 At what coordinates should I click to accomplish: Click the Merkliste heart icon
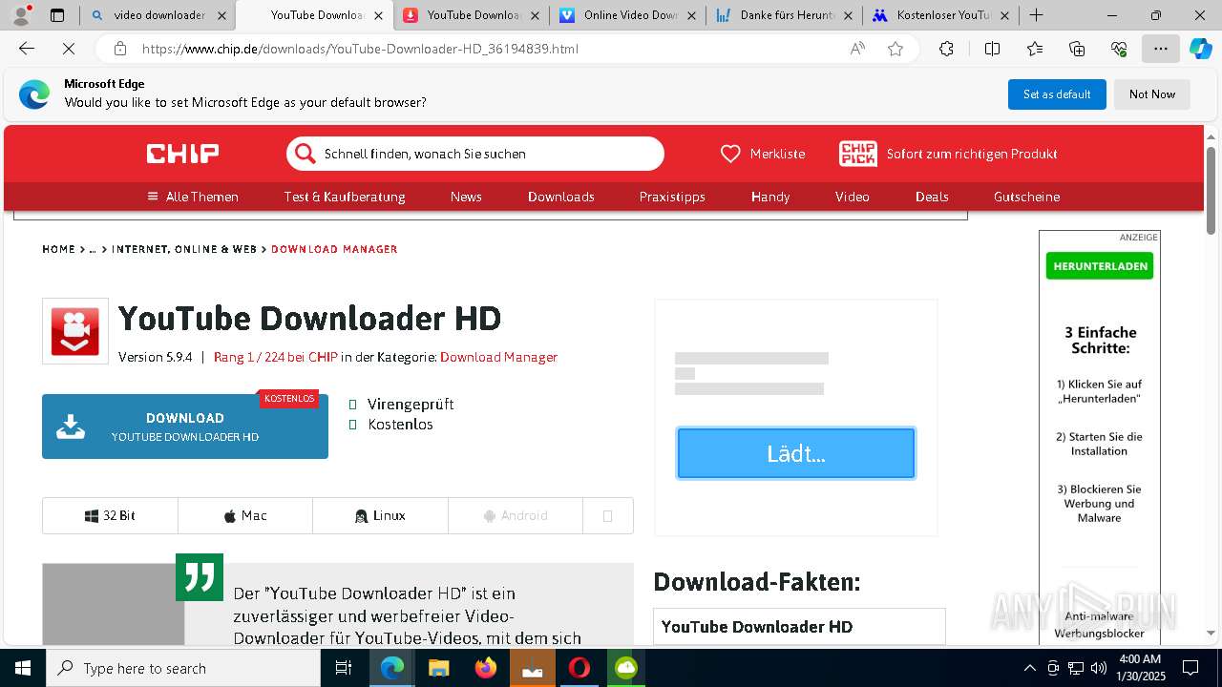point(730,154)
